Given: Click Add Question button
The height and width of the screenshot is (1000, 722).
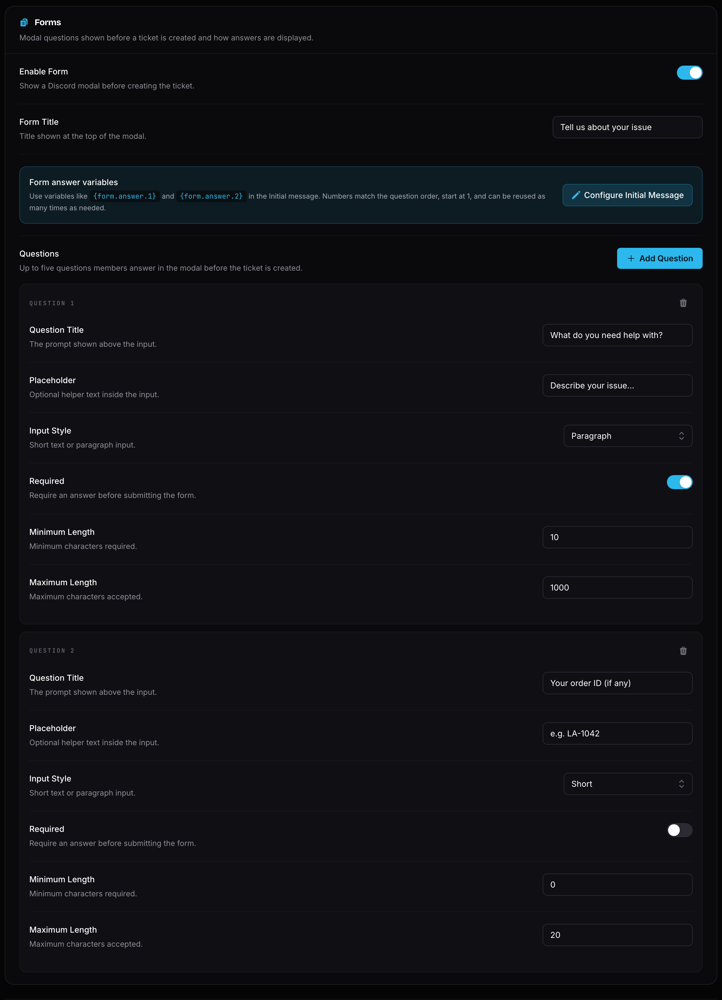Looking at the screenshot, I should [659, 258].
